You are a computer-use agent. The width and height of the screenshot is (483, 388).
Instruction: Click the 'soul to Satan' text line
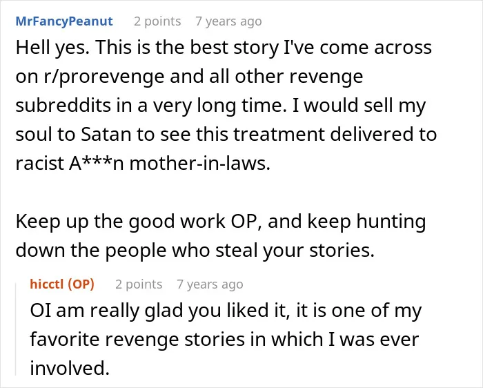[x=226, y=135]
